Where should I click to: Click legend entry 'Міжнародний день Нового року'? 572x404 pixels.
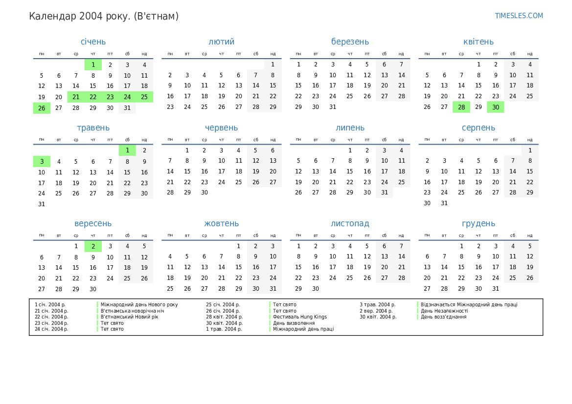coord(139,304)
